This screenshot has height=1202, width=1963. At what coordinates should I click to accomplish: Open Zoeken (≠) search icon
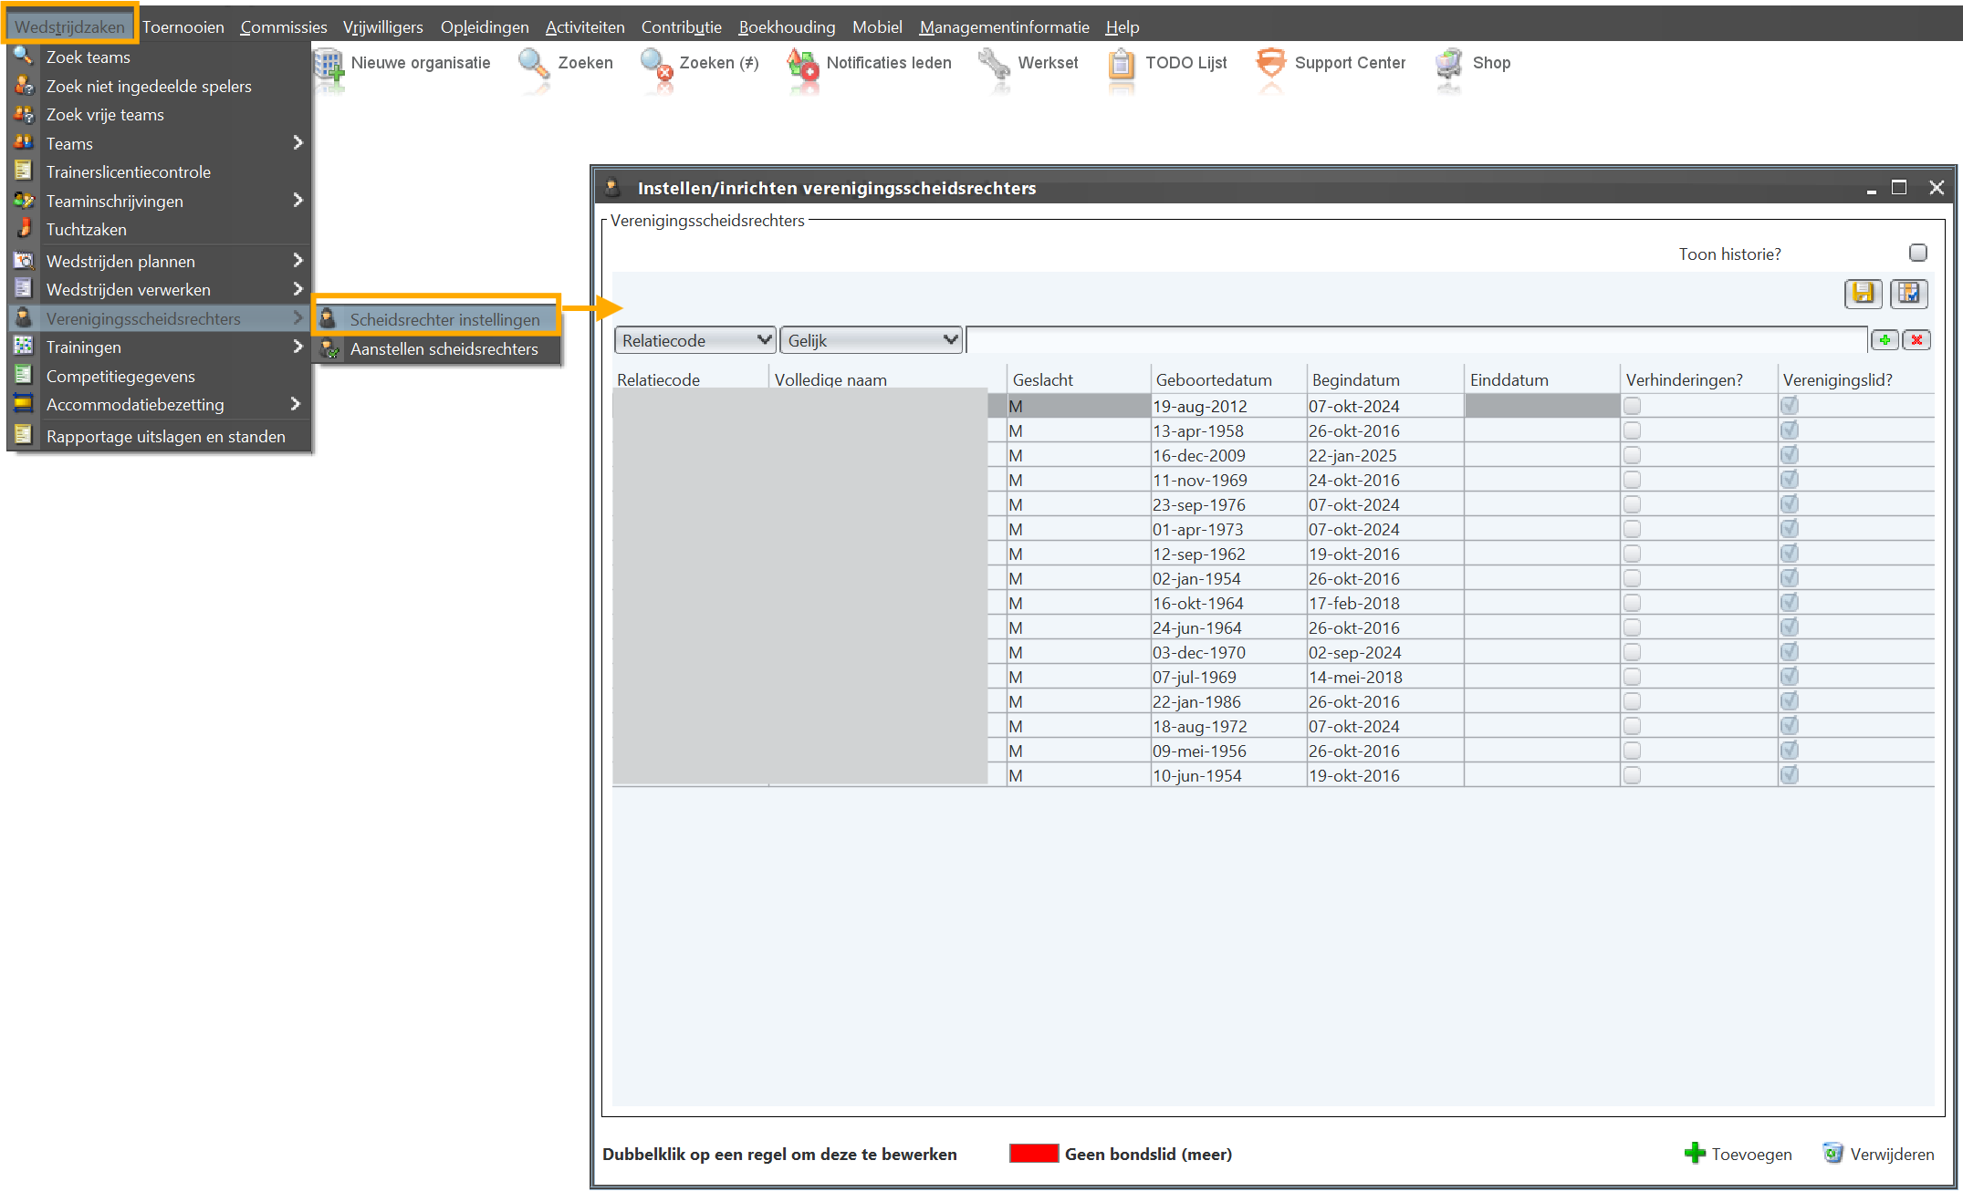tap(656, 64)
